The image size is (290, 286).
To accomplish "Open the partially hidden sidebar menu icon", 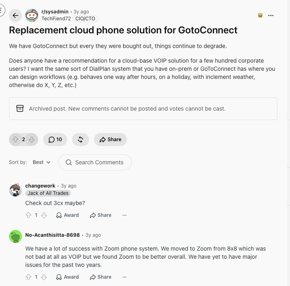I will point(2,10).
